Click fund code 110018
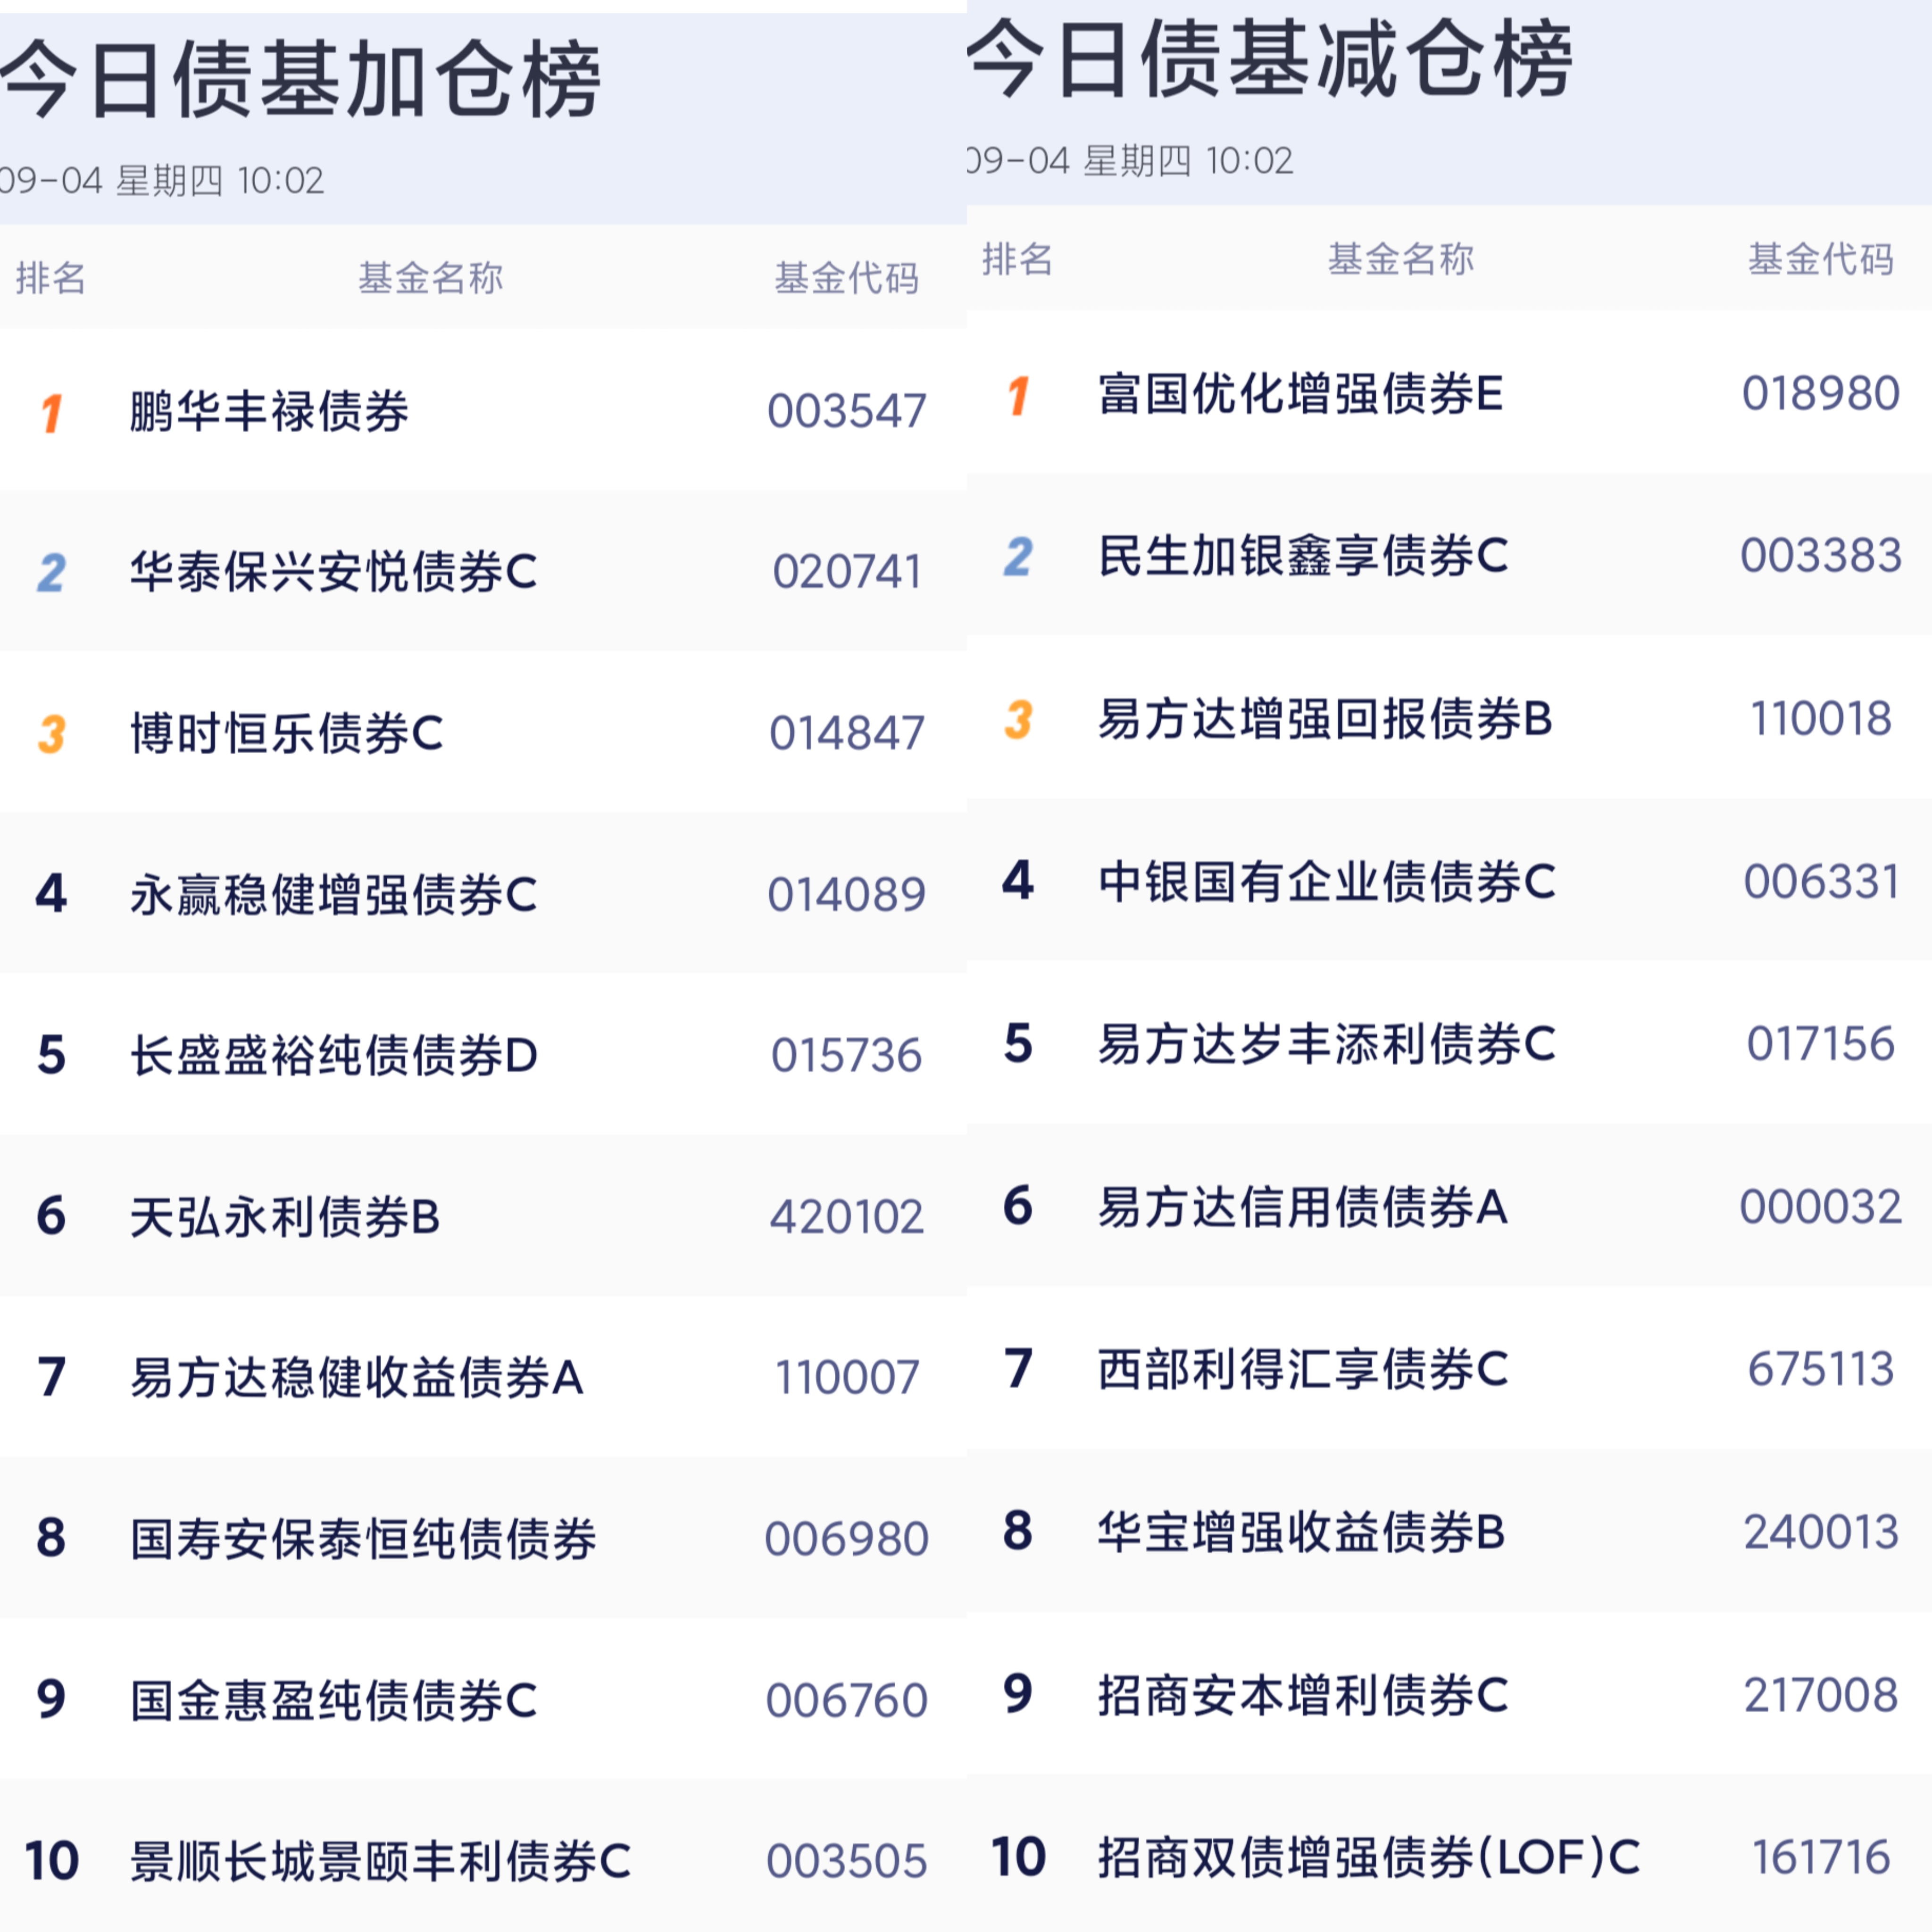The width and height of the screenshot is (1932, 1932). [x=1821, y=718]
